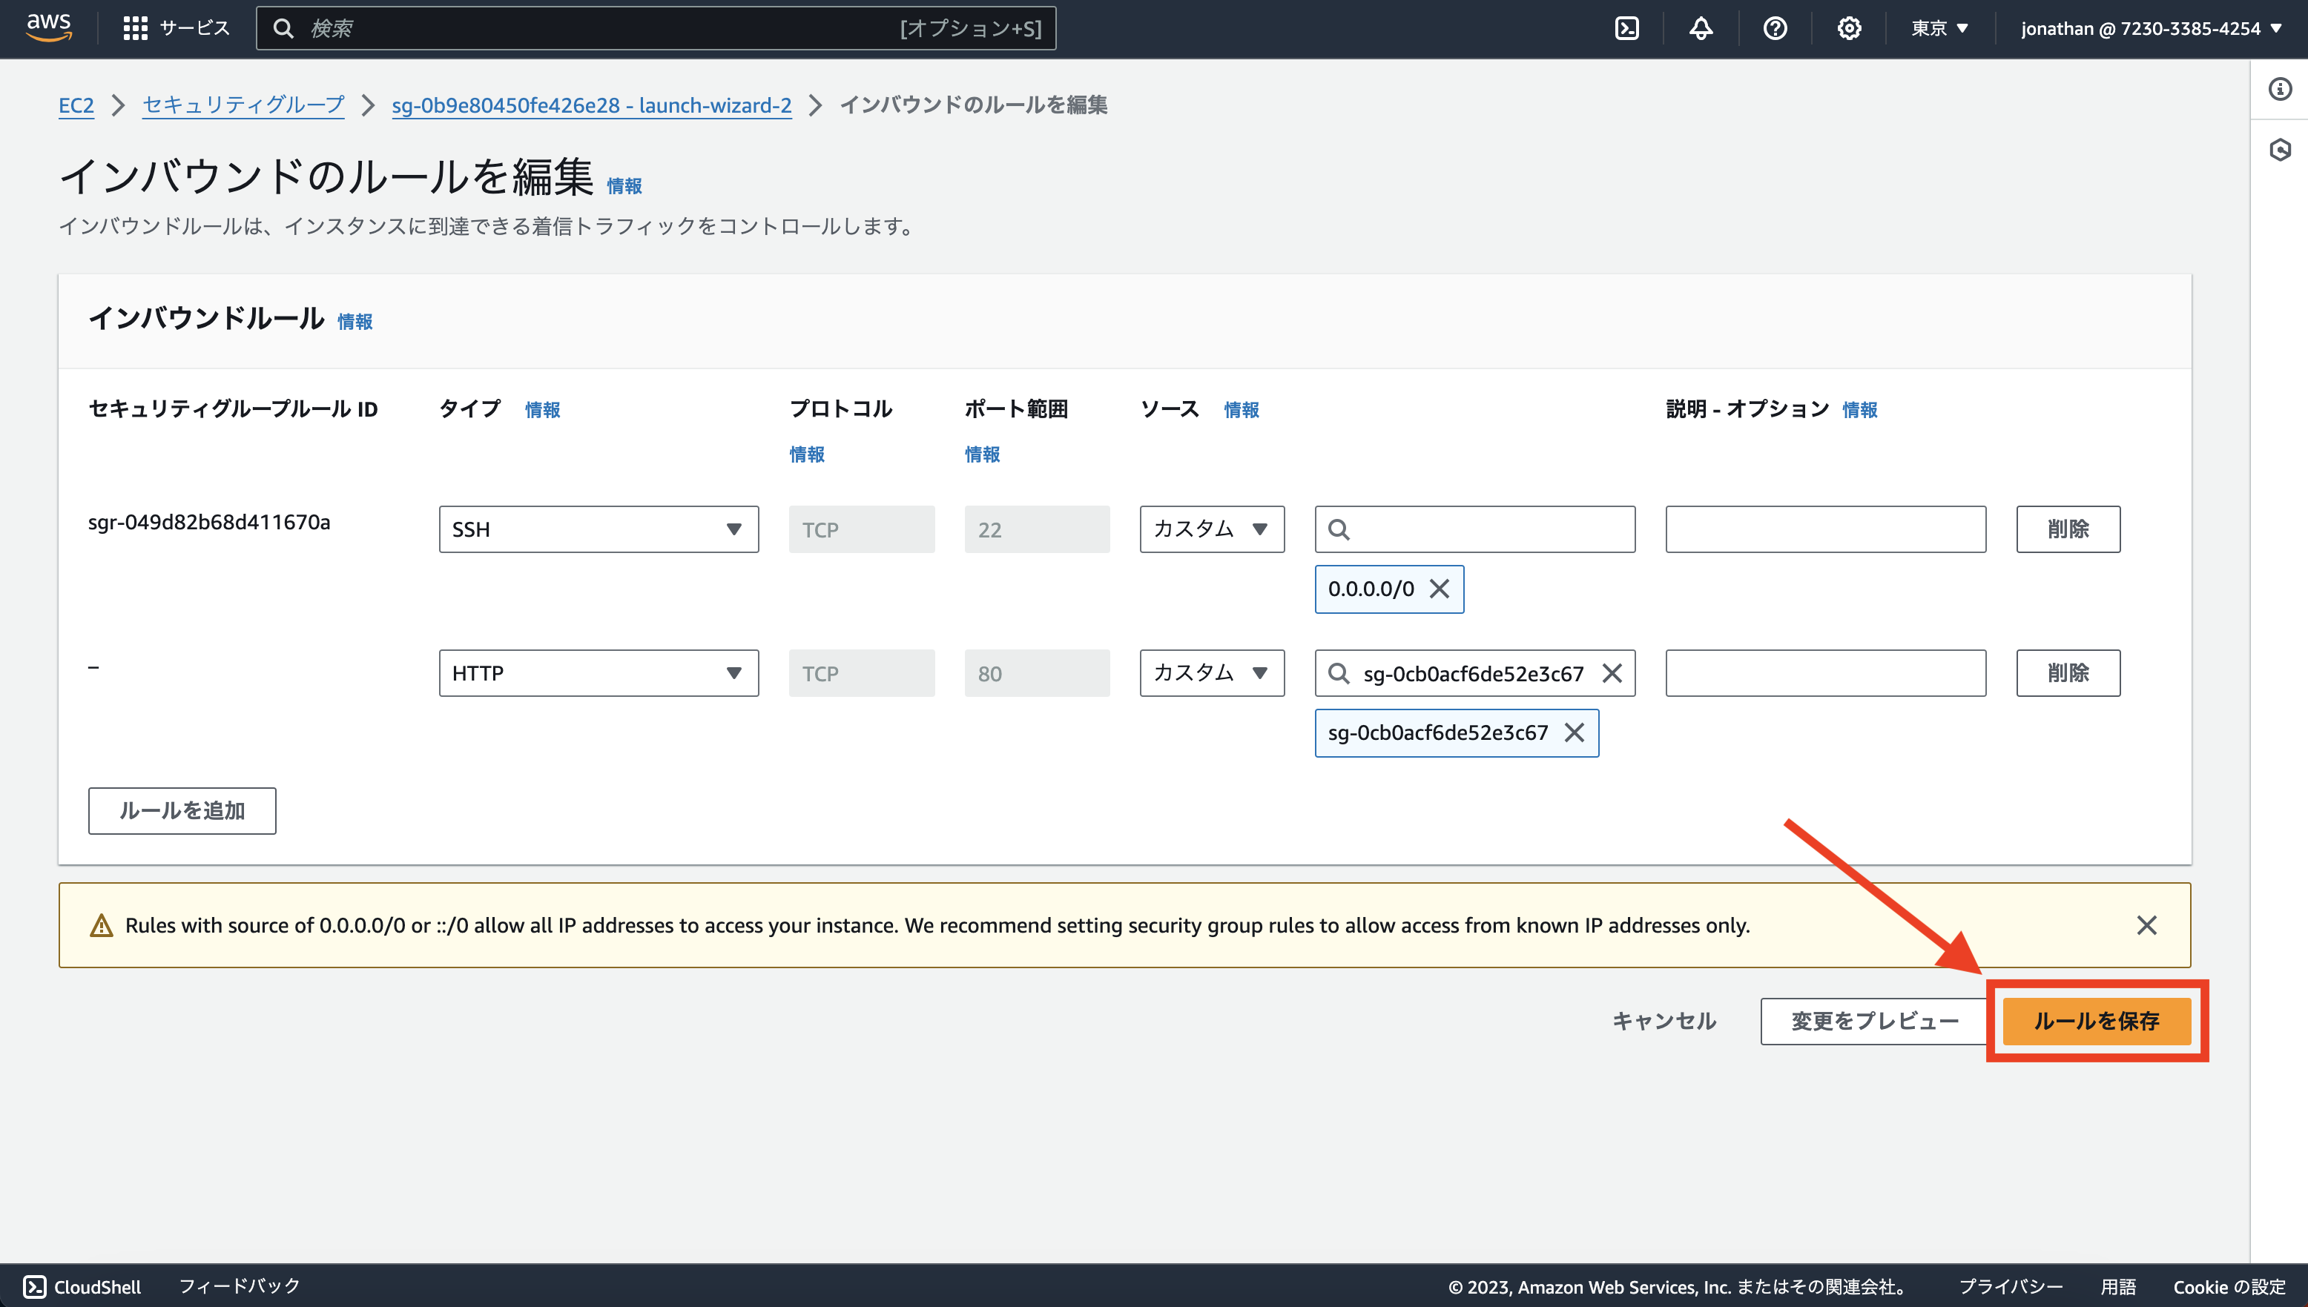Add a new rule with ルールを追加
2308x1307 pixels.
click(182, 810)
